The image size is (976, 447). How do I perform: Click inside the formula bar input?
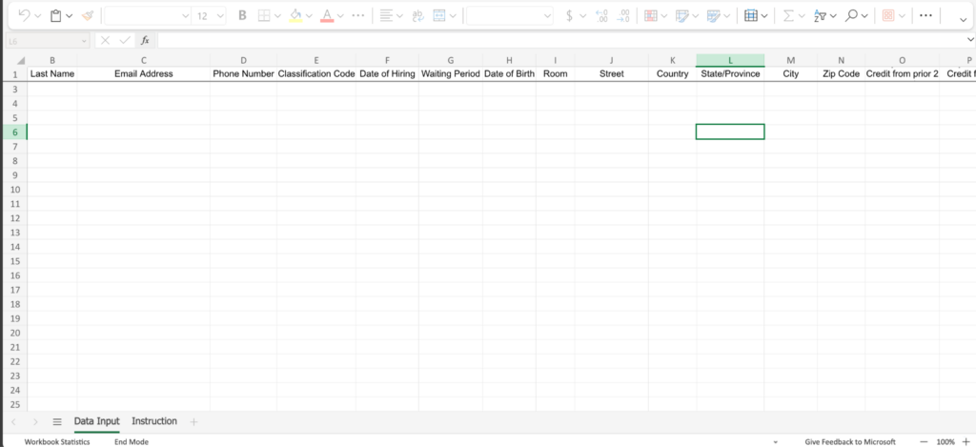click(559, 40)
